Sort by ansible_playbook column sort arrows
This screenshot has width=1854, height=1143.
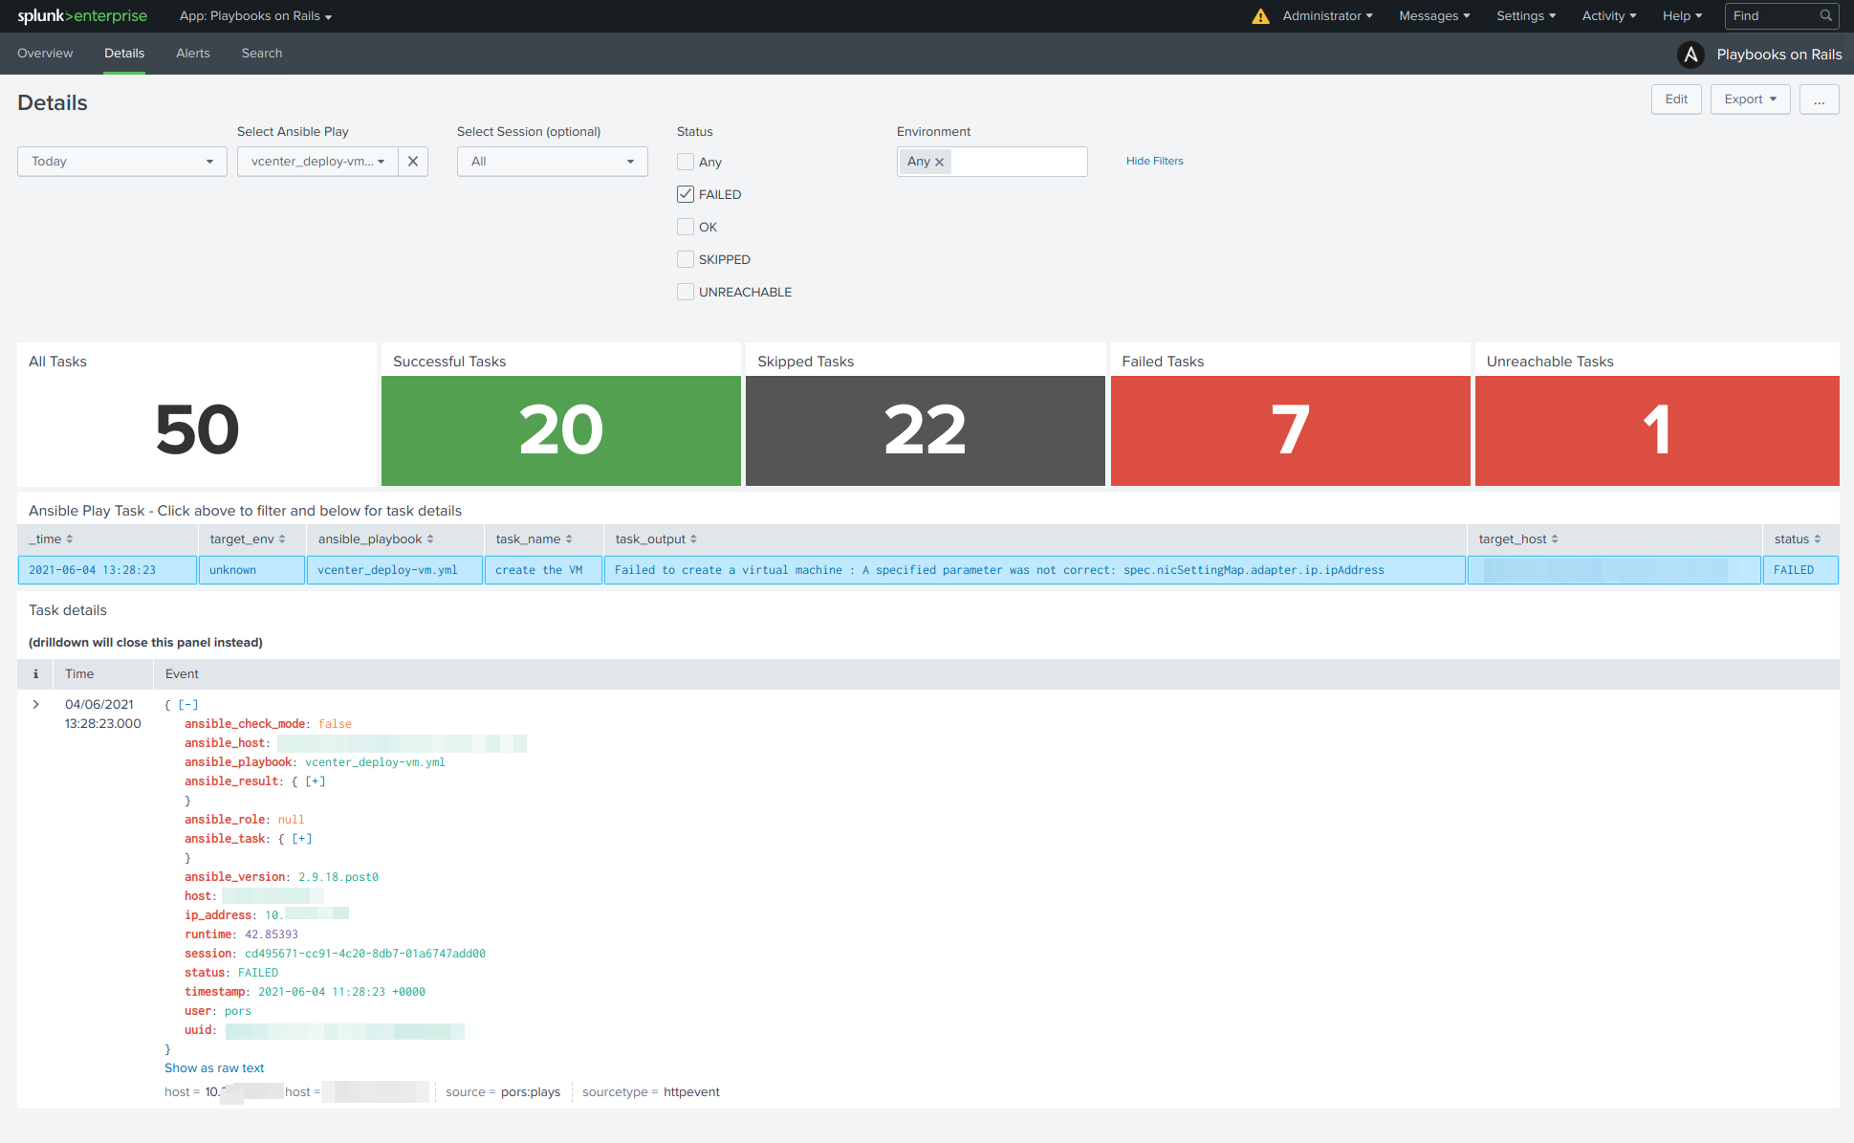point(430,539)
